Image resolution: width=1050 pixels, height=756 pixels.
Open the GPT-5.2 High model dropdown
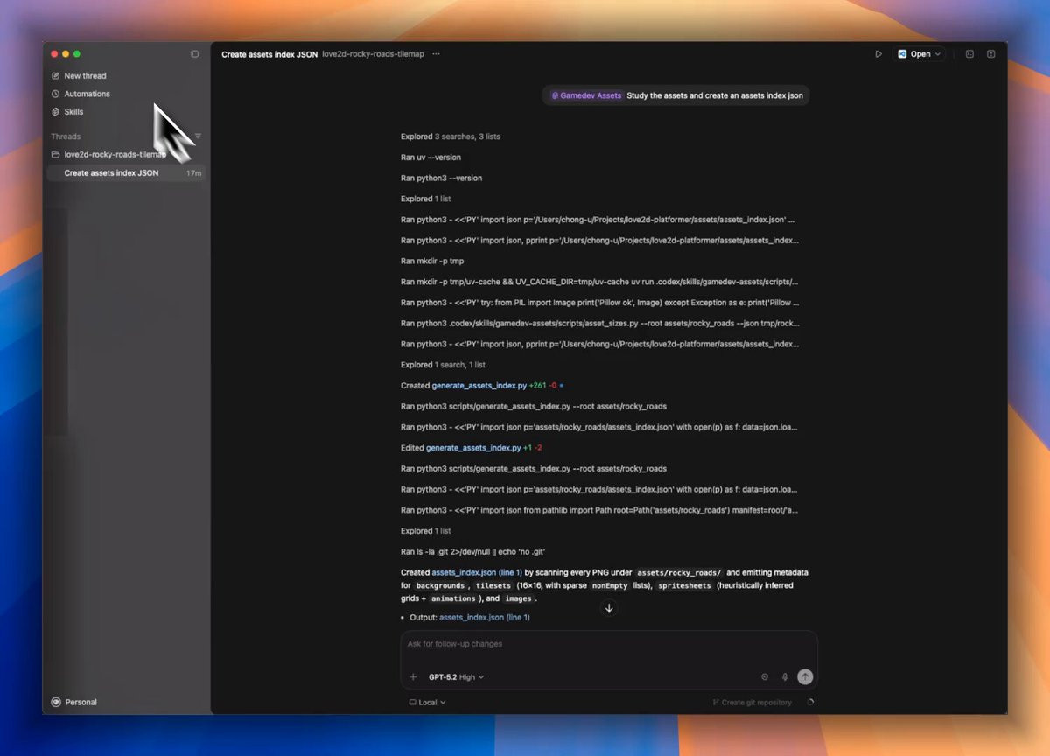(x=456, y=677)
